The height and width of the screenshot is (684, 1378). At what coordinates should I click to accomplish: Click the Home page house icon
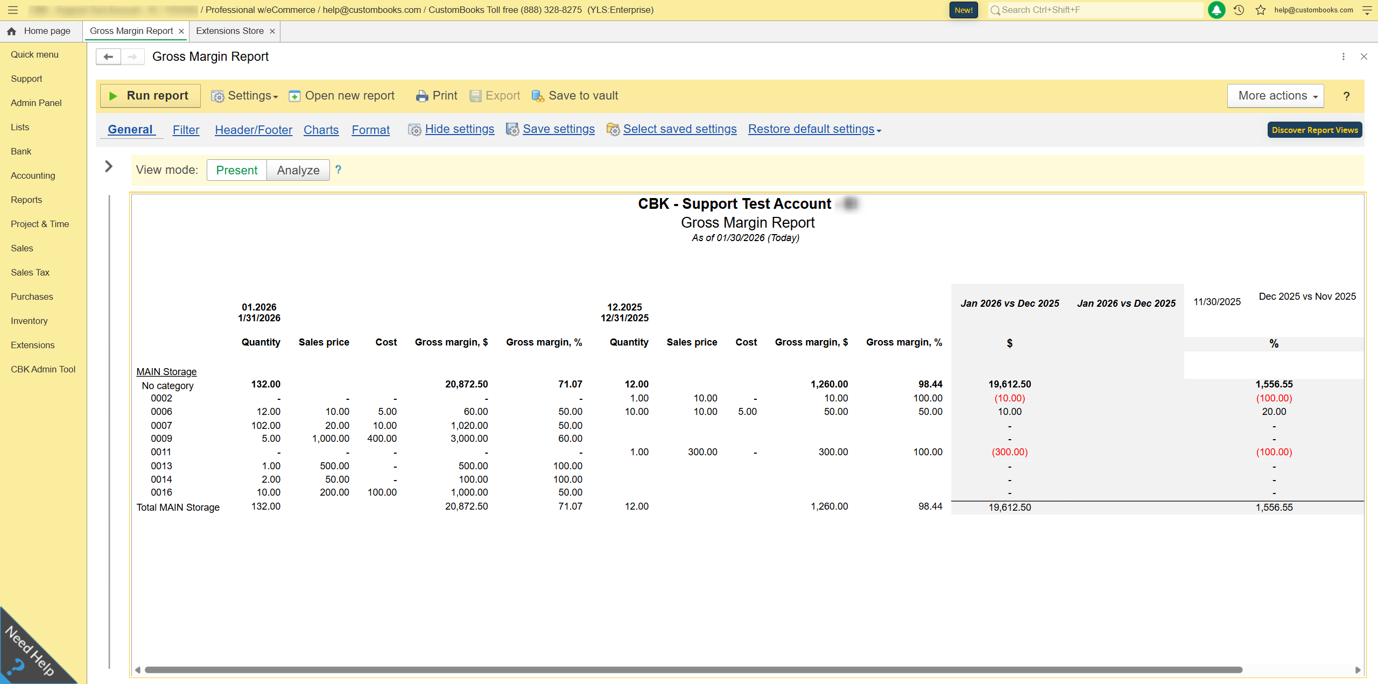(11, 31)
